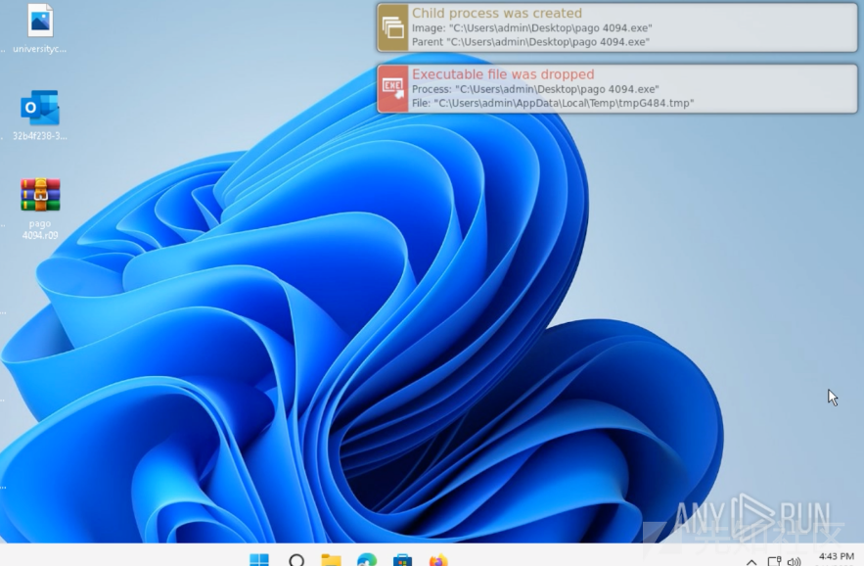Launch Microsoft Edge from the taskbar

[367, 559]
